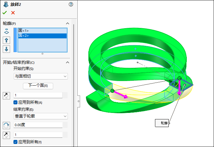Screen dimensions: 214x147
Task: Click the 下一个面(X) button
Action: [38, 86]
